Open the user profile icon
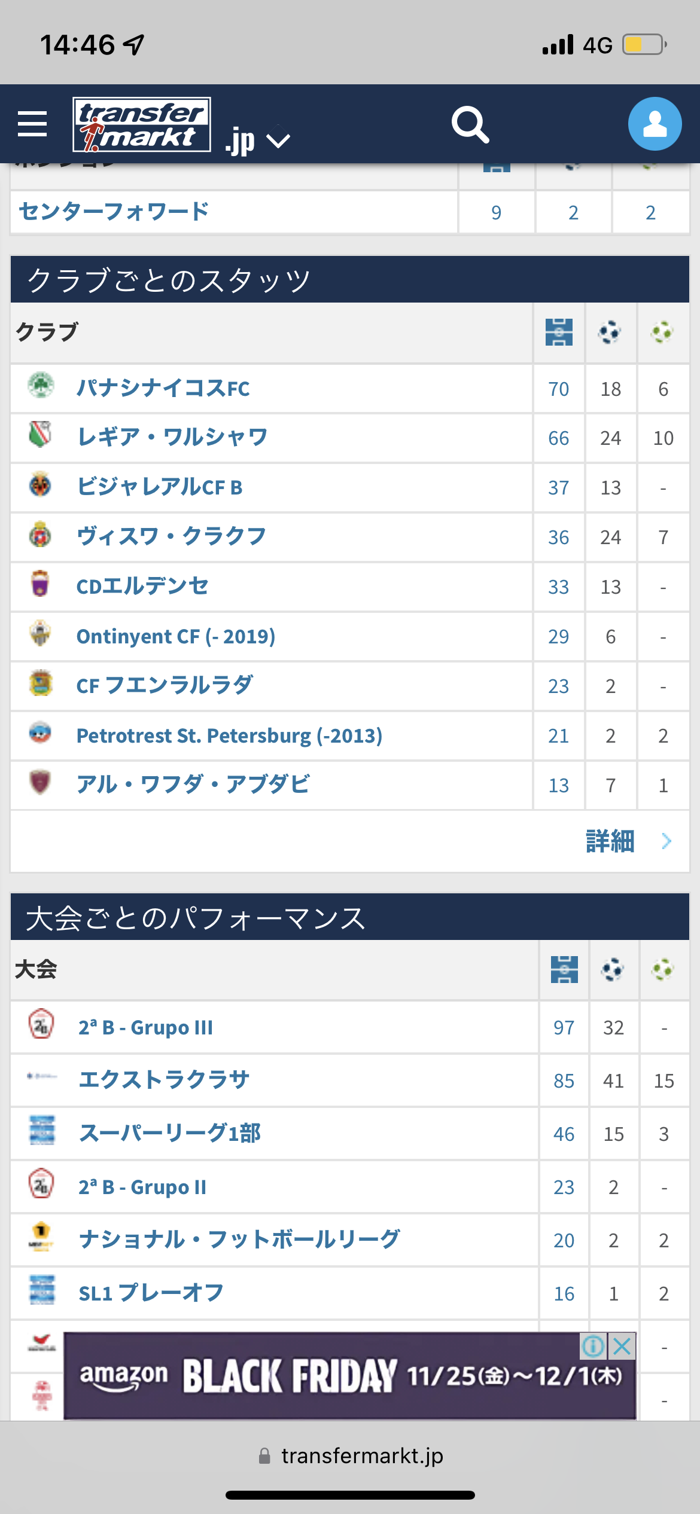700x1514 pixels. [x=655, y=124]
